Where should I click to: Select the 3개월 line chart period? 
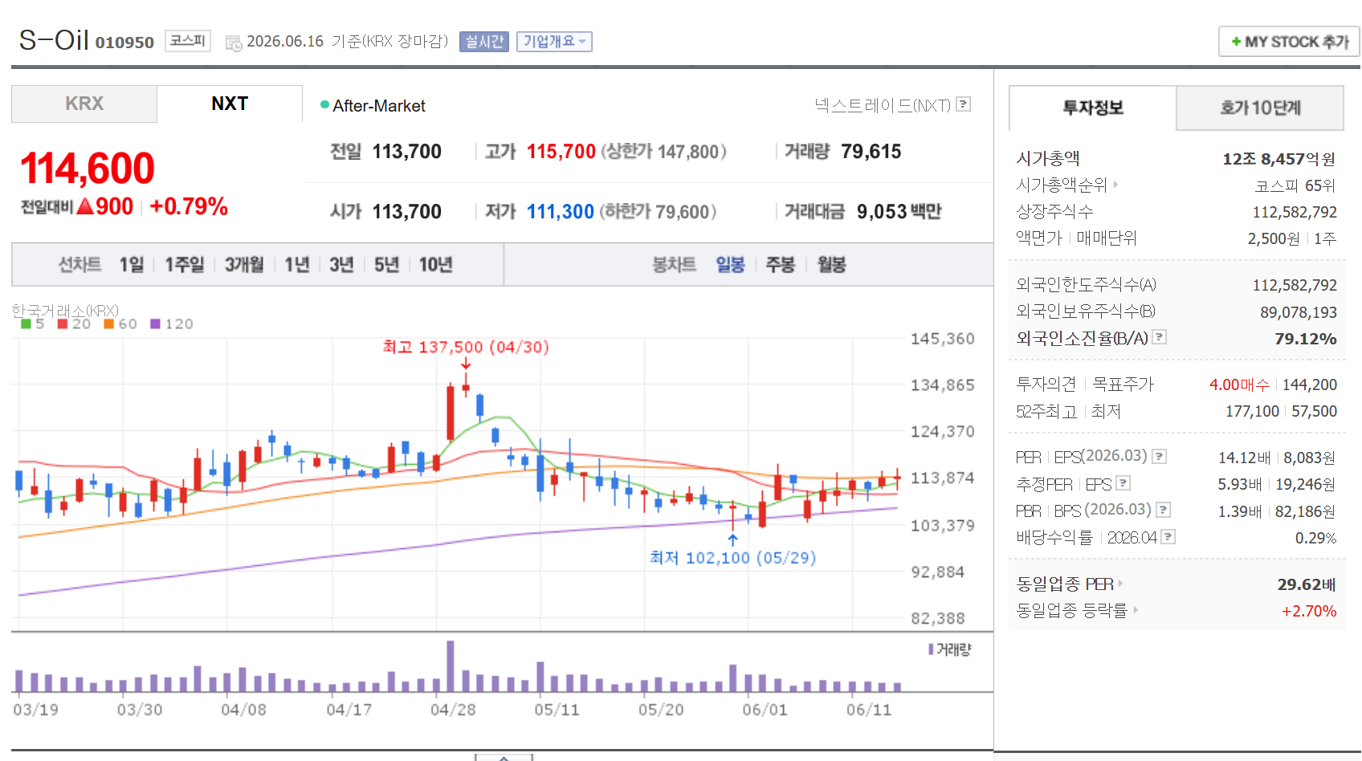pos(244,265)
